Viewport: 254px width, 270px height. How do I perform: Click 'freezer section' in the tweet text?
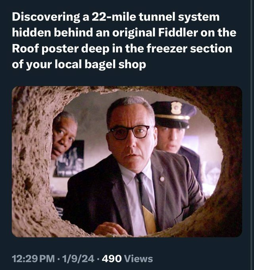tap(189, 49)
